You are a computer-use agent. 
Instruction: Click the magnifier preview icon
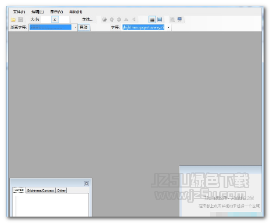tap(172, 20)
